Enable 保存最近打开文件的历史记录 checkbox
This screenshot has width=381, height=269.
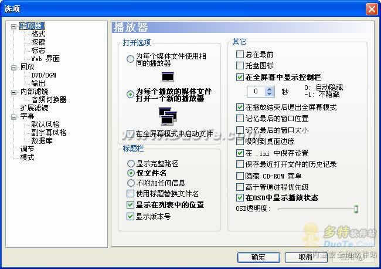point(240,164)
